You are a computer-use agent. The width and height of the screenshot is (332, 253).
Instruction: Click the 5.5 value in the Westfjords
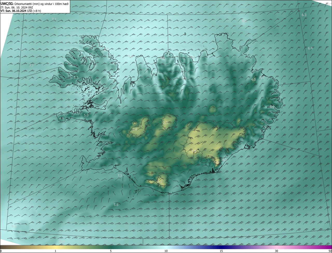[76, 77]
